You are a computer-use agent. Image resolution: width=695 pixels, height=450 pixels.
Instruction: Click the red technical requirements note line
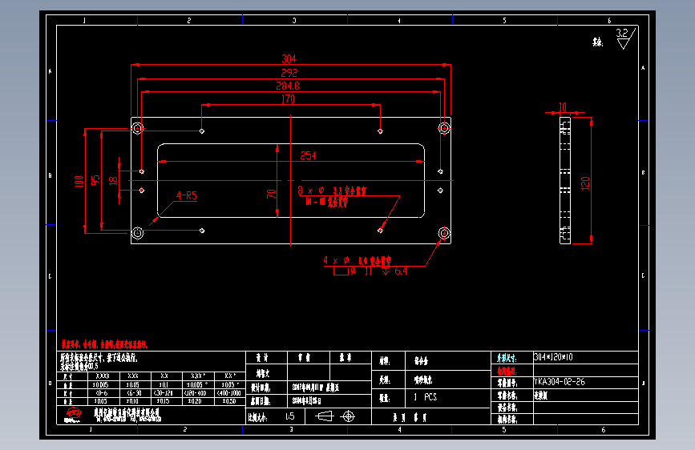pyautogui.click(x=104, y=344)
